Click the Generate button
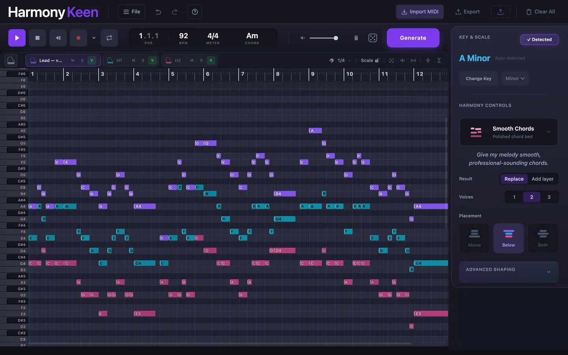The height and width of the screenshot is (355, 568). pos(413,38)
